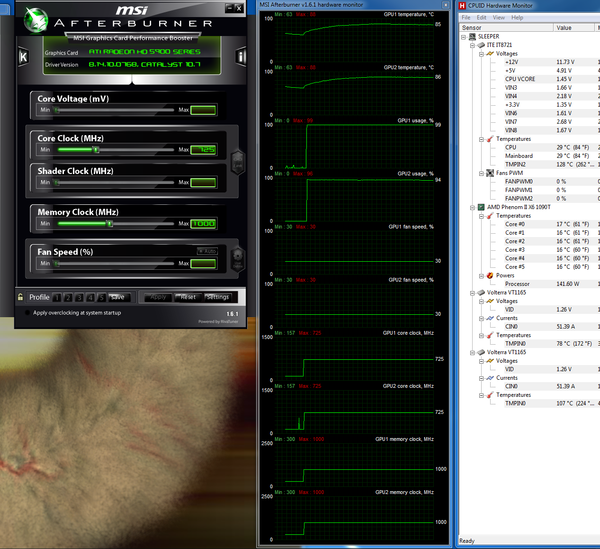Click the Core Voltage value field
The image size is (600, 549).
click(204, 110)
